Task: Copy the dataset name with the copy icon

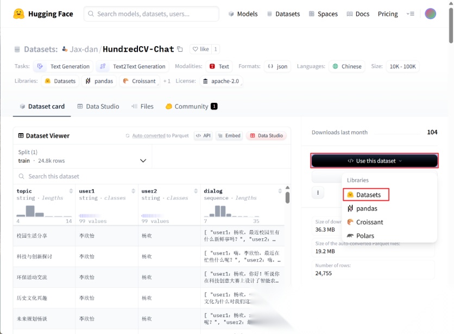Action: tap(180, 49)
